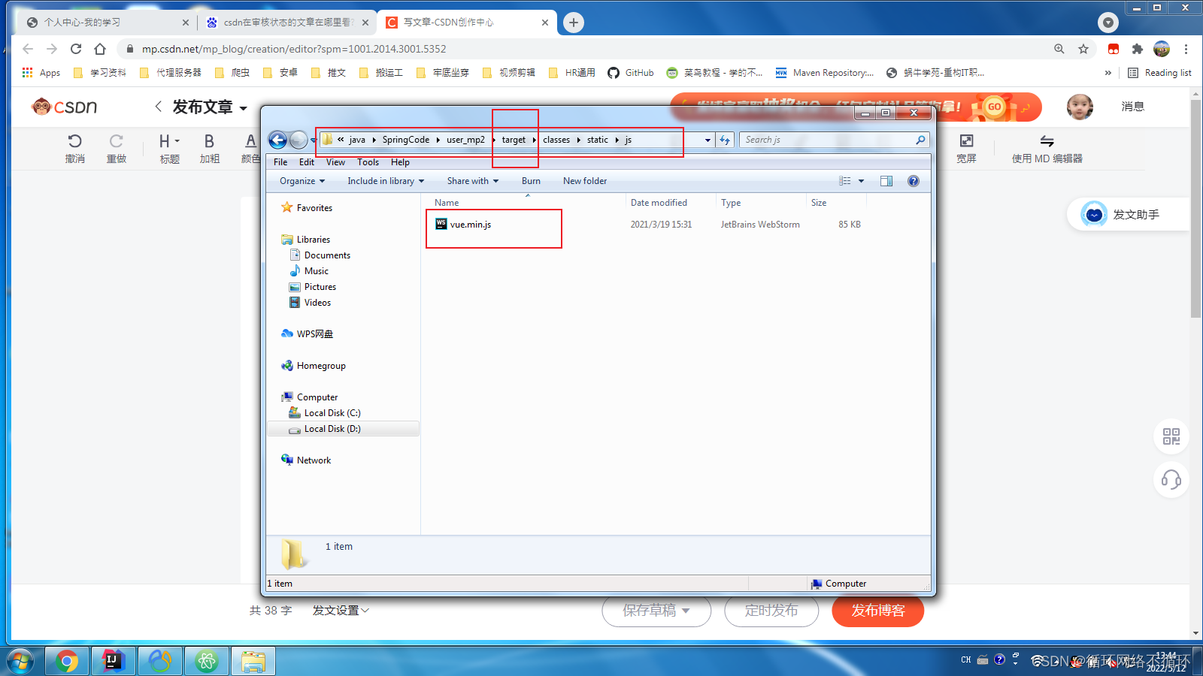Open IntelliJ IDEA from the taskbar
1203x676 pixels.
113,661
